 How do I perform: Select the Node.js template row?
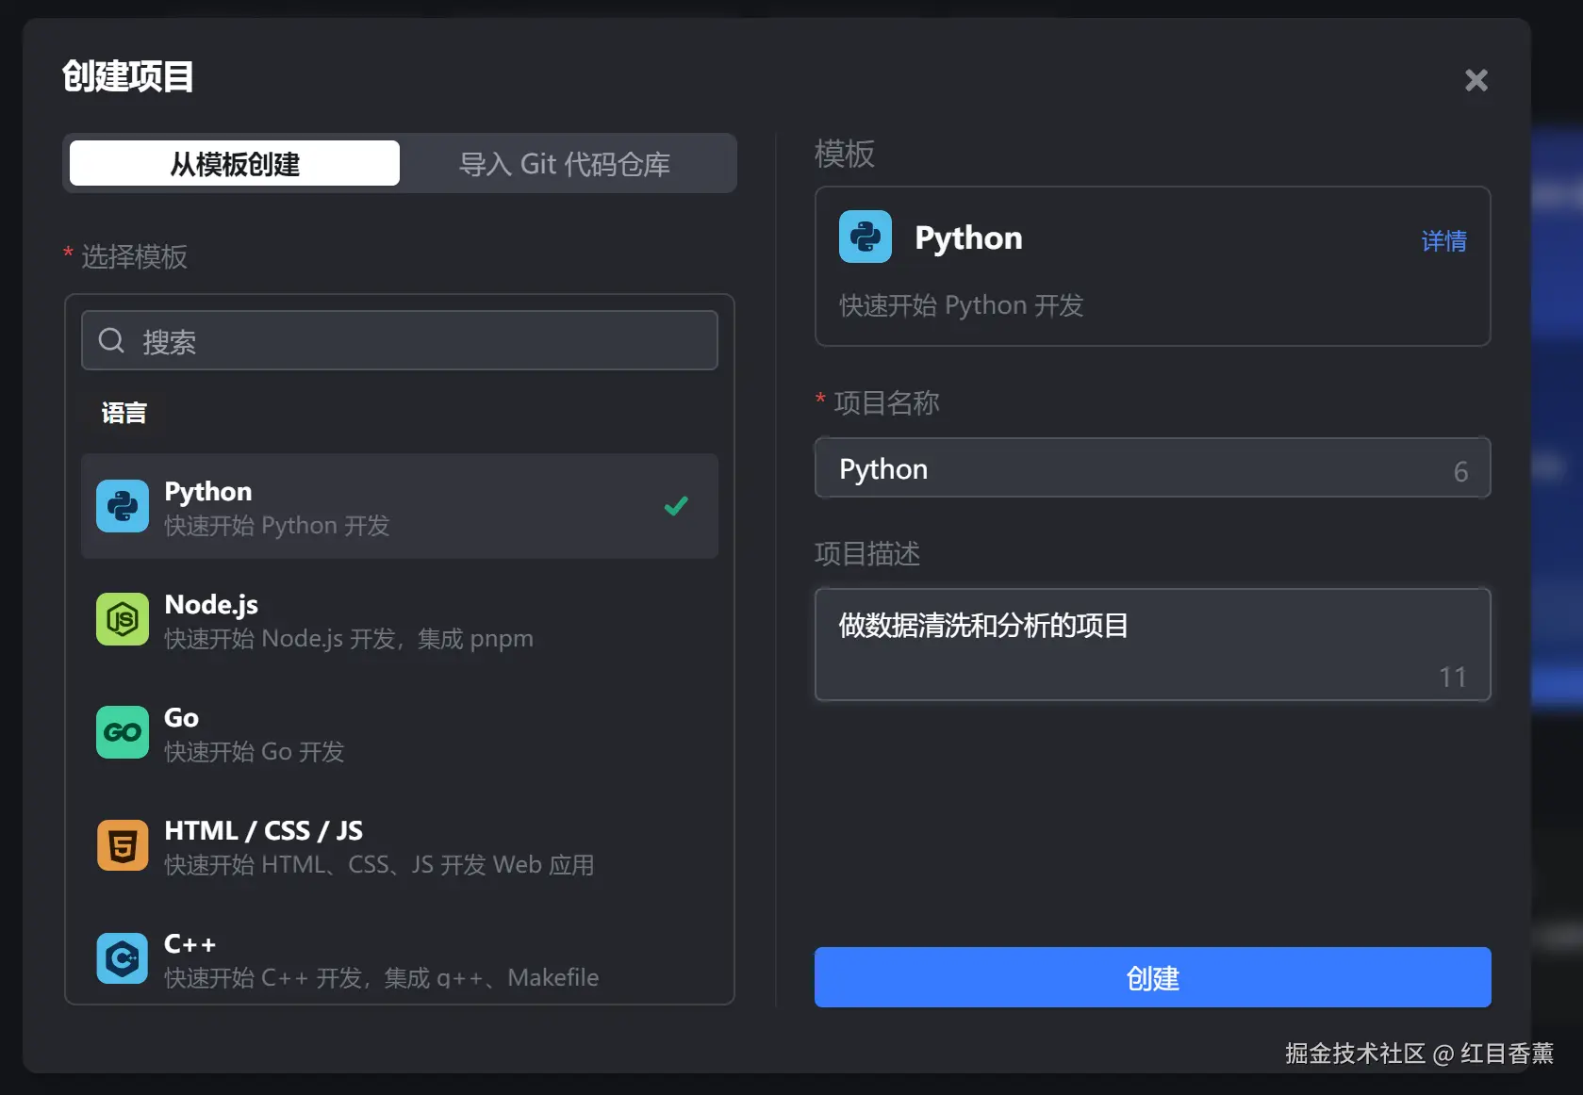click(x=400, y=620)
